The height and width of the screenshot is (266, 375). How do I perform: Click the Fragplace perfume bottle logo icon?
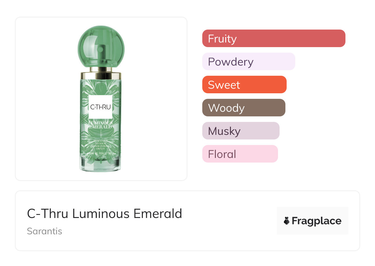coord(287,221)
